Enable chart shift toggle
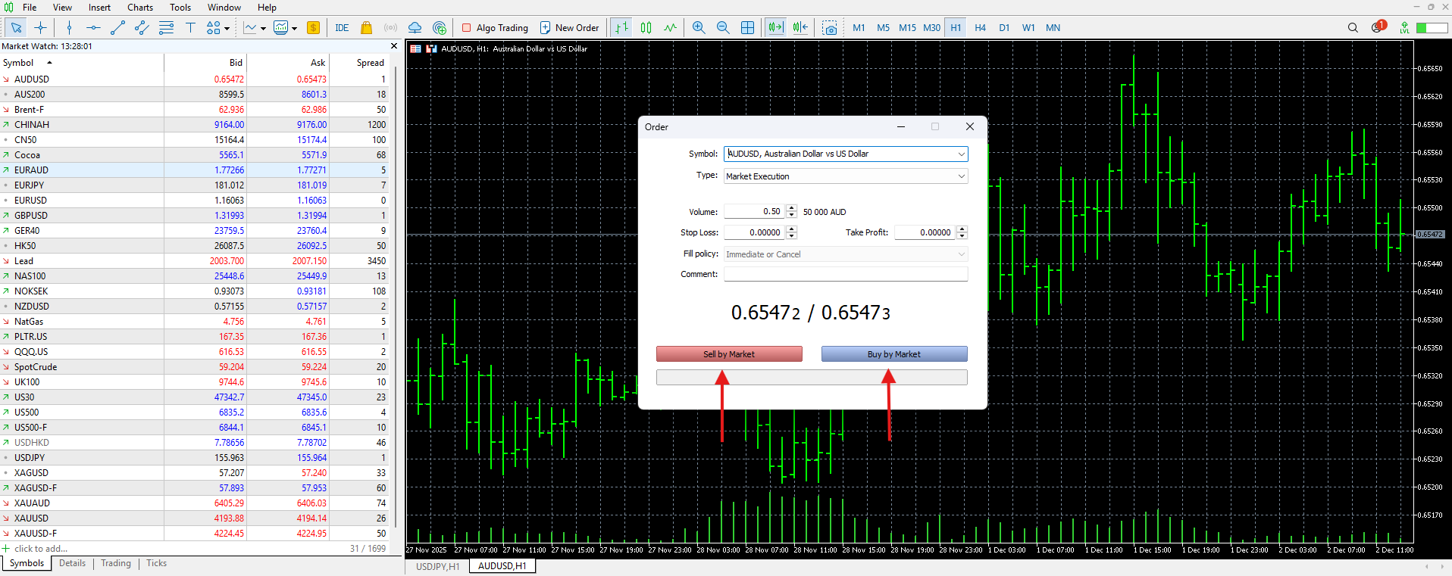The height and width of the screenshot is (576, 1452). pyautogui.click(x=800, y=28)
